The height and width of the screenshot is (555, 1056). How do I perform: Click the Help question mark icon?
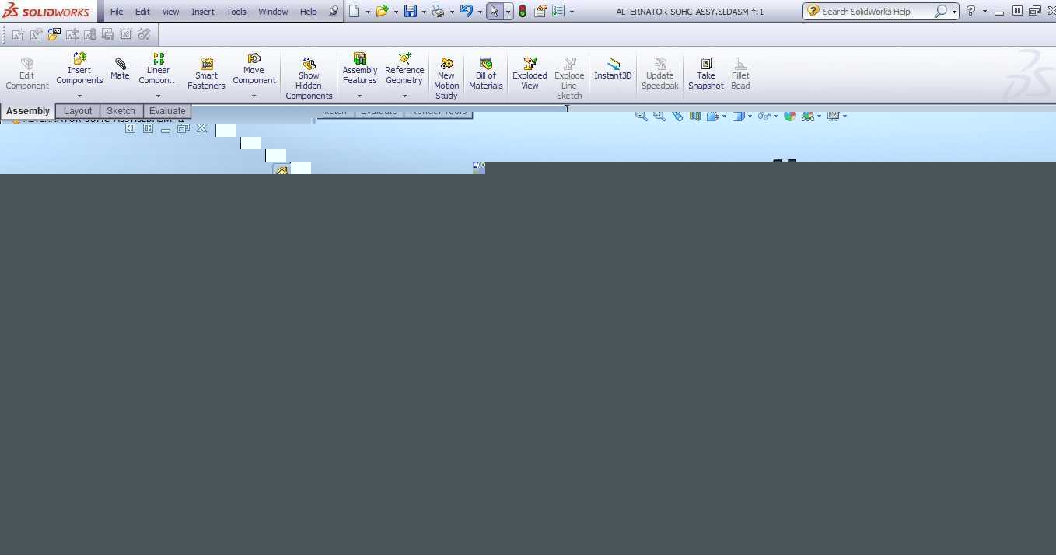pyautogui.click(x=970, y=11)
